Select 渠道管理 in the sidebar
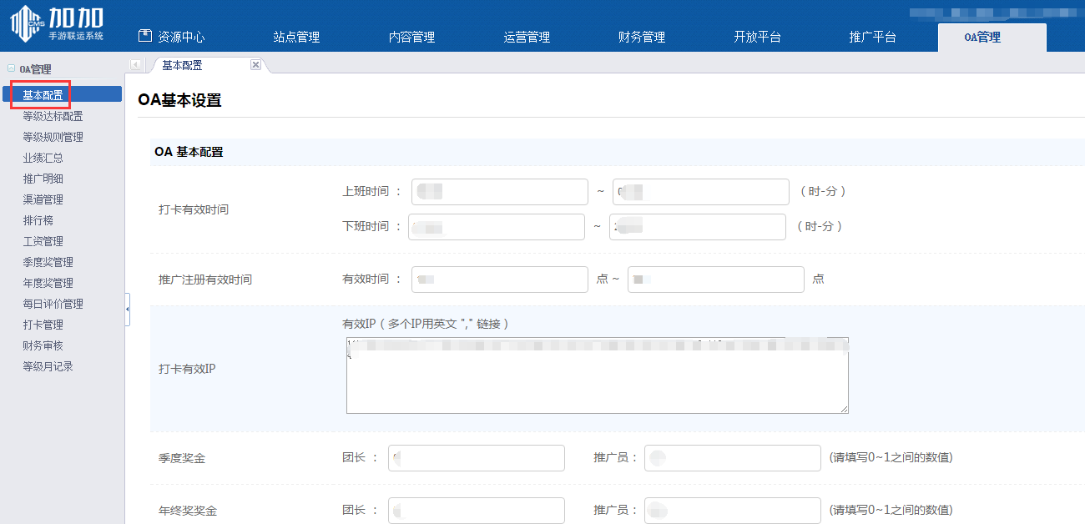The height and width of the screenshot is (524, 1085). 43,199
